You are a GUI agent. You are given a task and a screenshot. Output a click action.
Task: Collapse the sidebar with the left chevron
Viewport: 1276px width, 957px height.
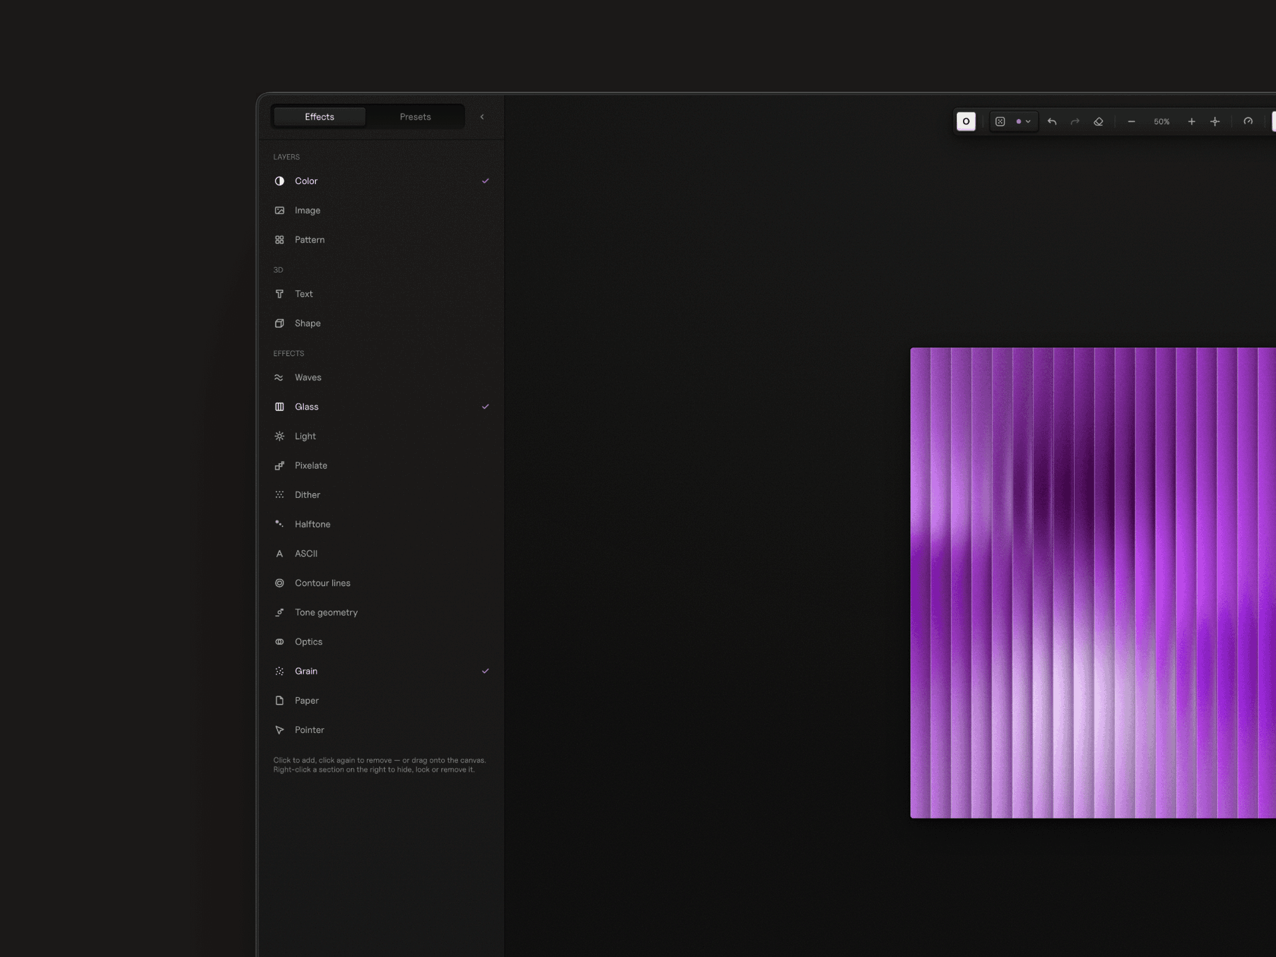pos(482,117)
